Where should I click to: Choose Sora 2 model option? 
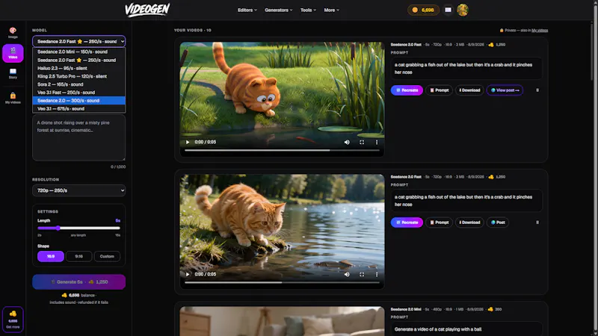coord(79,84)
